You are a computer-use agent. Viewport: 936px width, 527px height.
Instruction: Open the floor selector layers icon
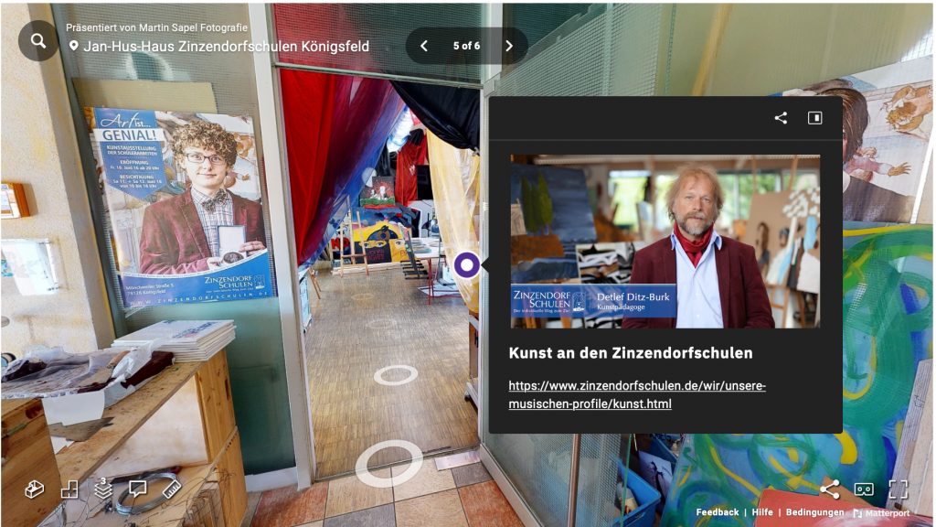103,489
